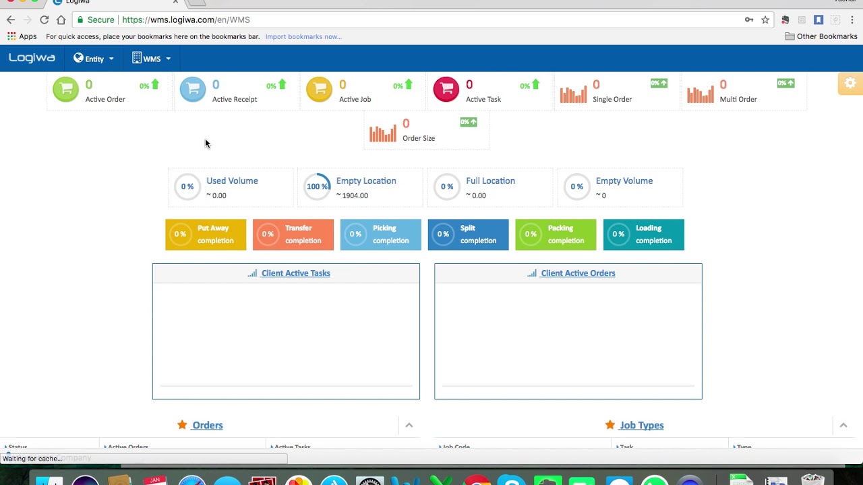Click Import bookmarks now link

[303, 36]
